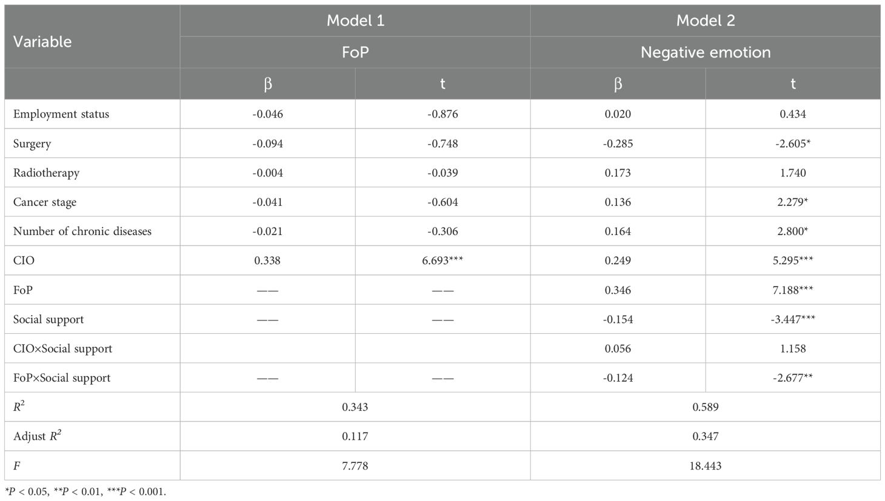Image resolution: width=885 pixels, height=501 pixels.
Task: Select the FoP×Social support row label
Action: 62,377
